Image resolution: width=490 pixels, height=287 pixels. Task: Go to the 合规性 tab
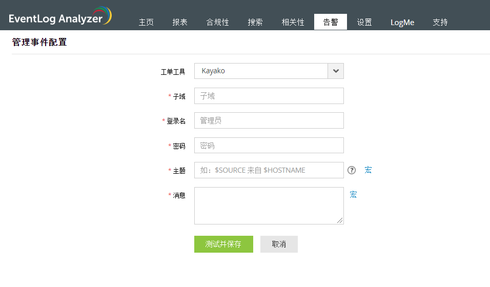point(217,23)
